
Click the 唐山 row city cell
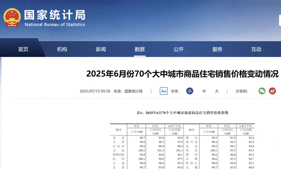tap(191, 138)
